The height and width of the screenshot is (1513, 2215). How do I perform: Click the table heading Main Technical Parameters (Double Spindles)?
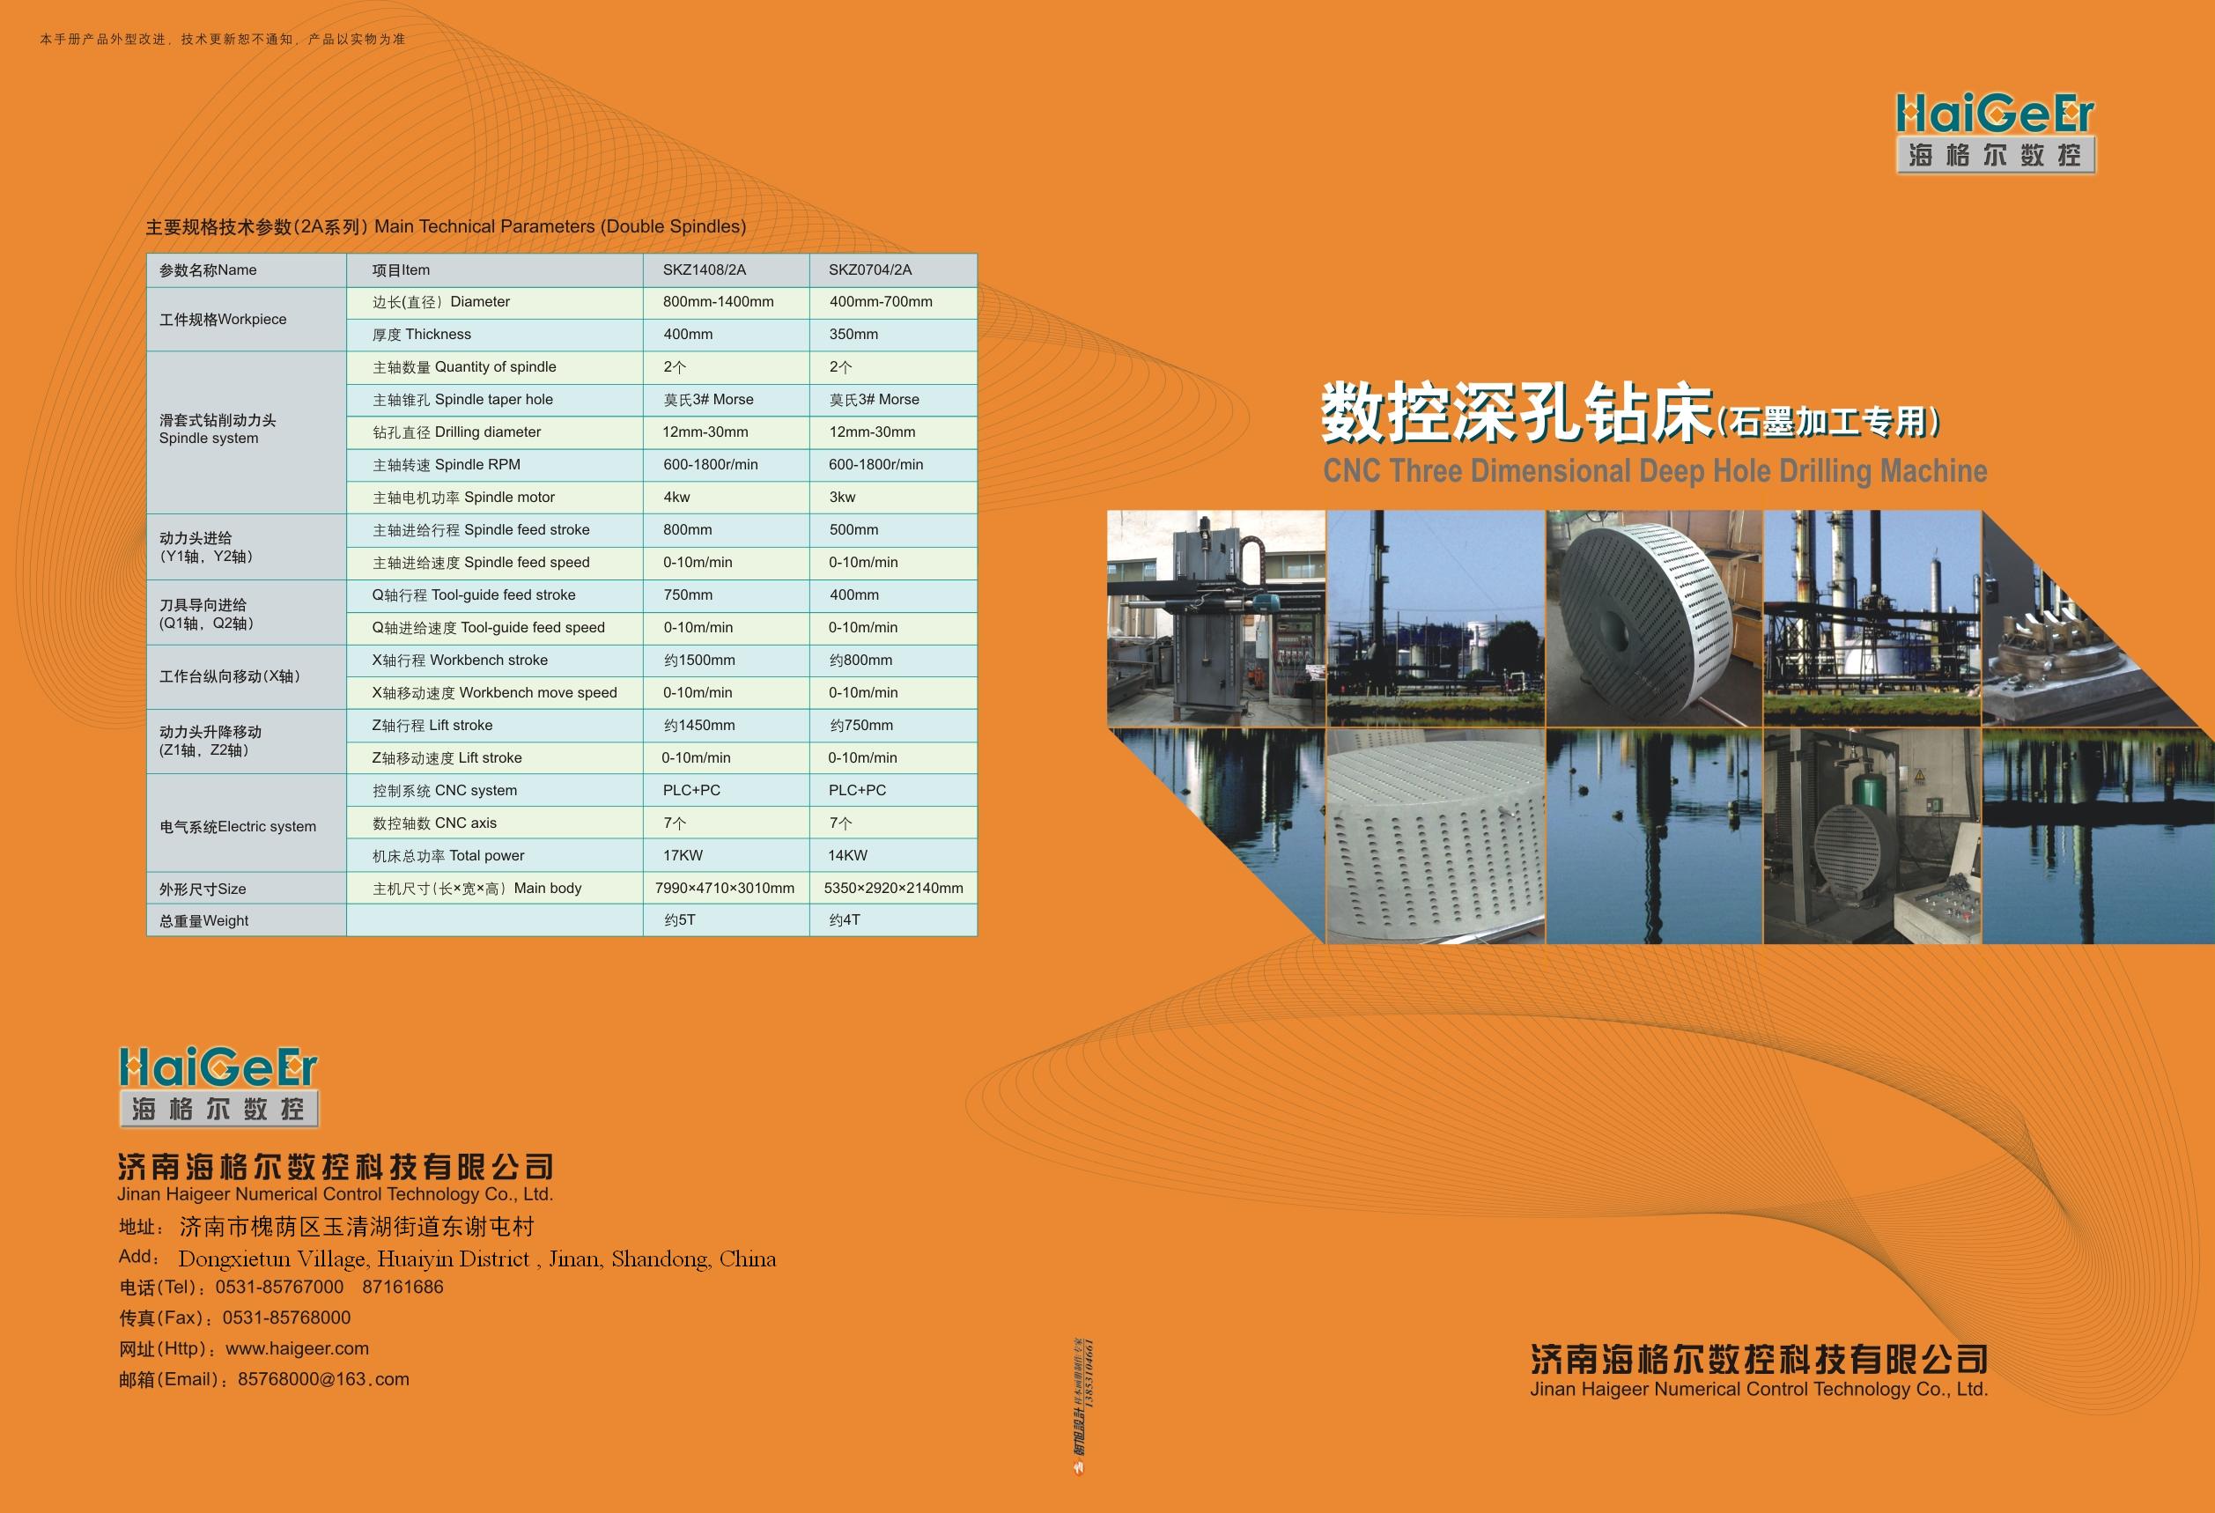coord(560,225)
